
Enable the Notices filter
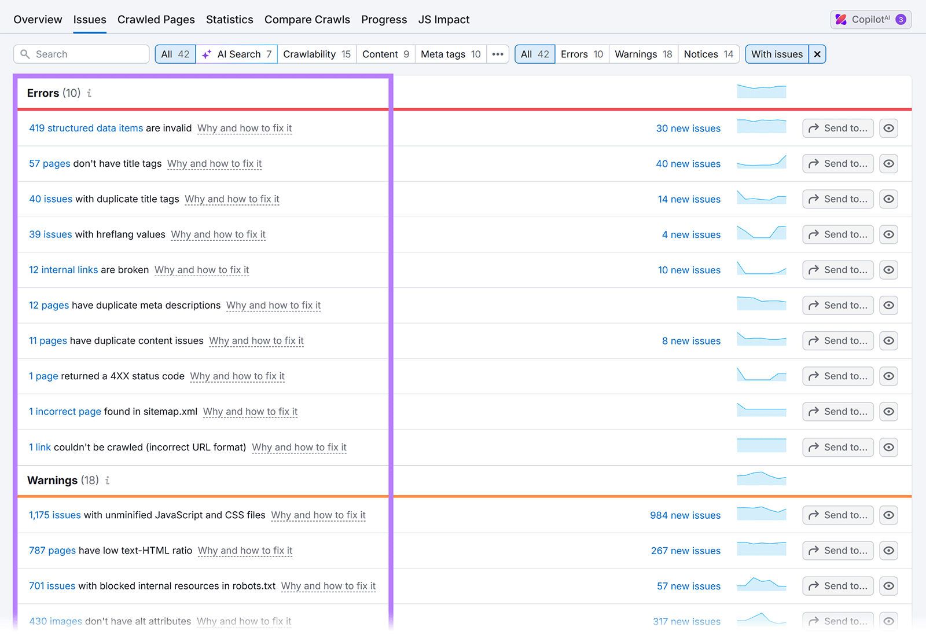coord(707,54)
